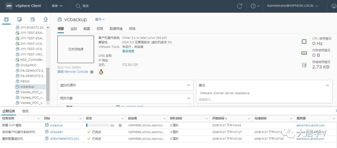Click the 编辑备注 edit notes field
The width and height of the screenshot is (337, 148).
click(x=206, y=99)
